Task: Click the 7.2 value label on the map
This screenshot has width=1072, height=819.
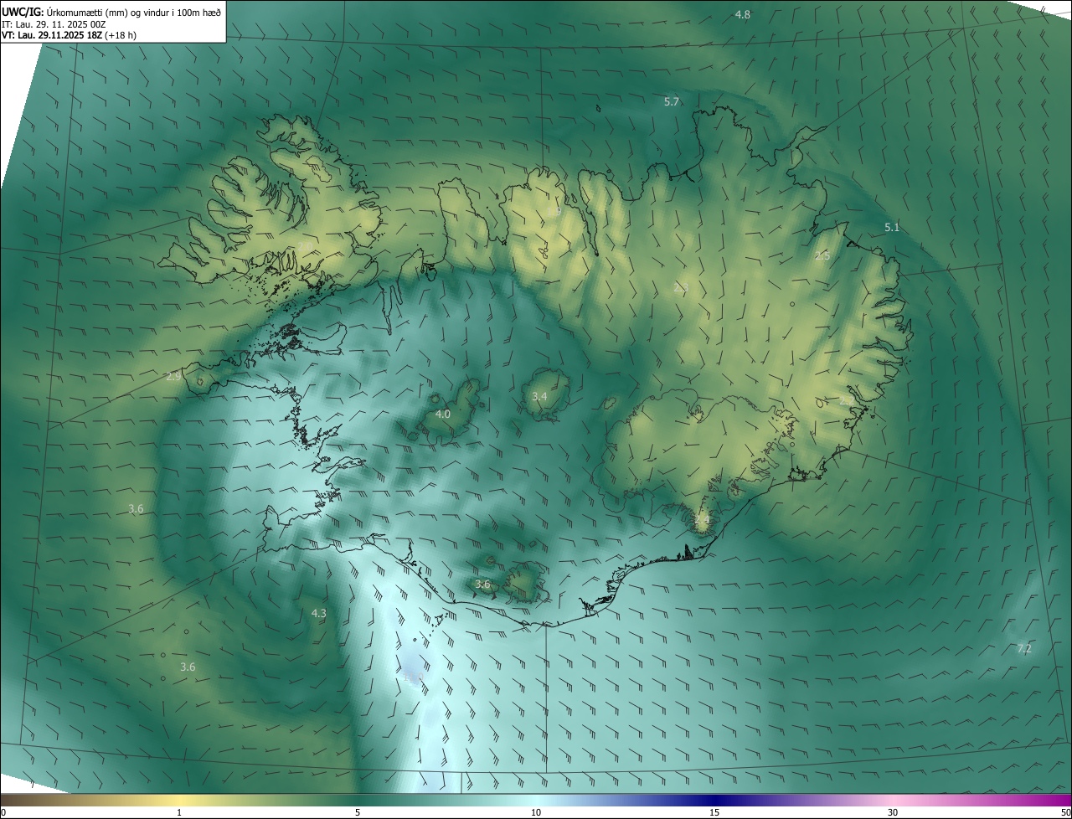Action: click(x=1023, y=648)
